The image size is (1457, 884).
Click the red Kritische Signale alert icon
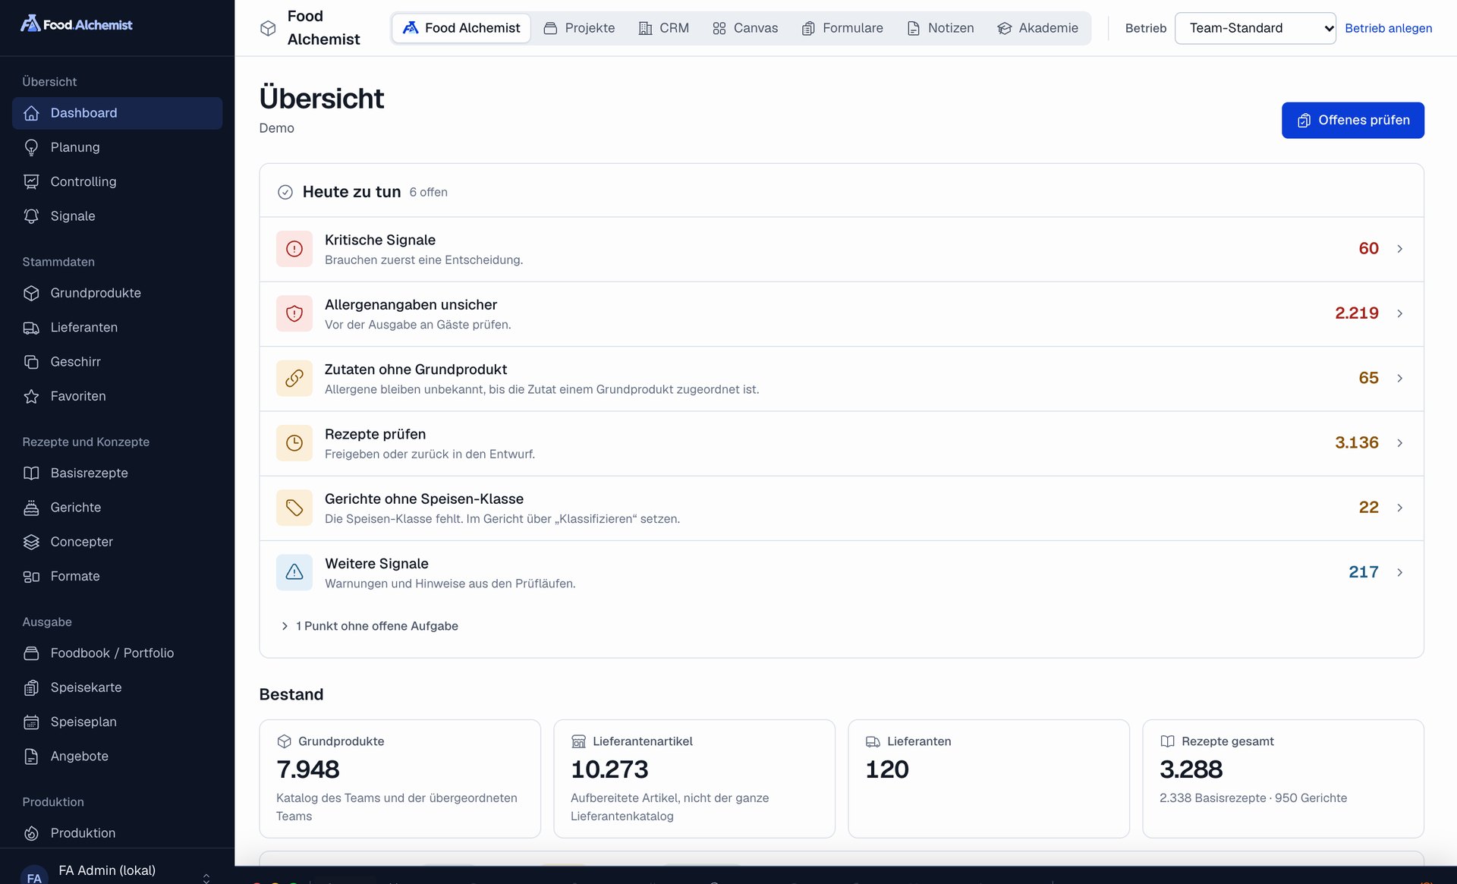tap(294, 249)
